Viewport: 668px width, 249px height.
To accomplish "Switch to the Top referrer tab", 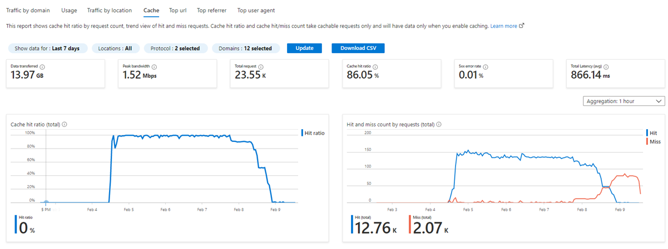I will [211, 11].
